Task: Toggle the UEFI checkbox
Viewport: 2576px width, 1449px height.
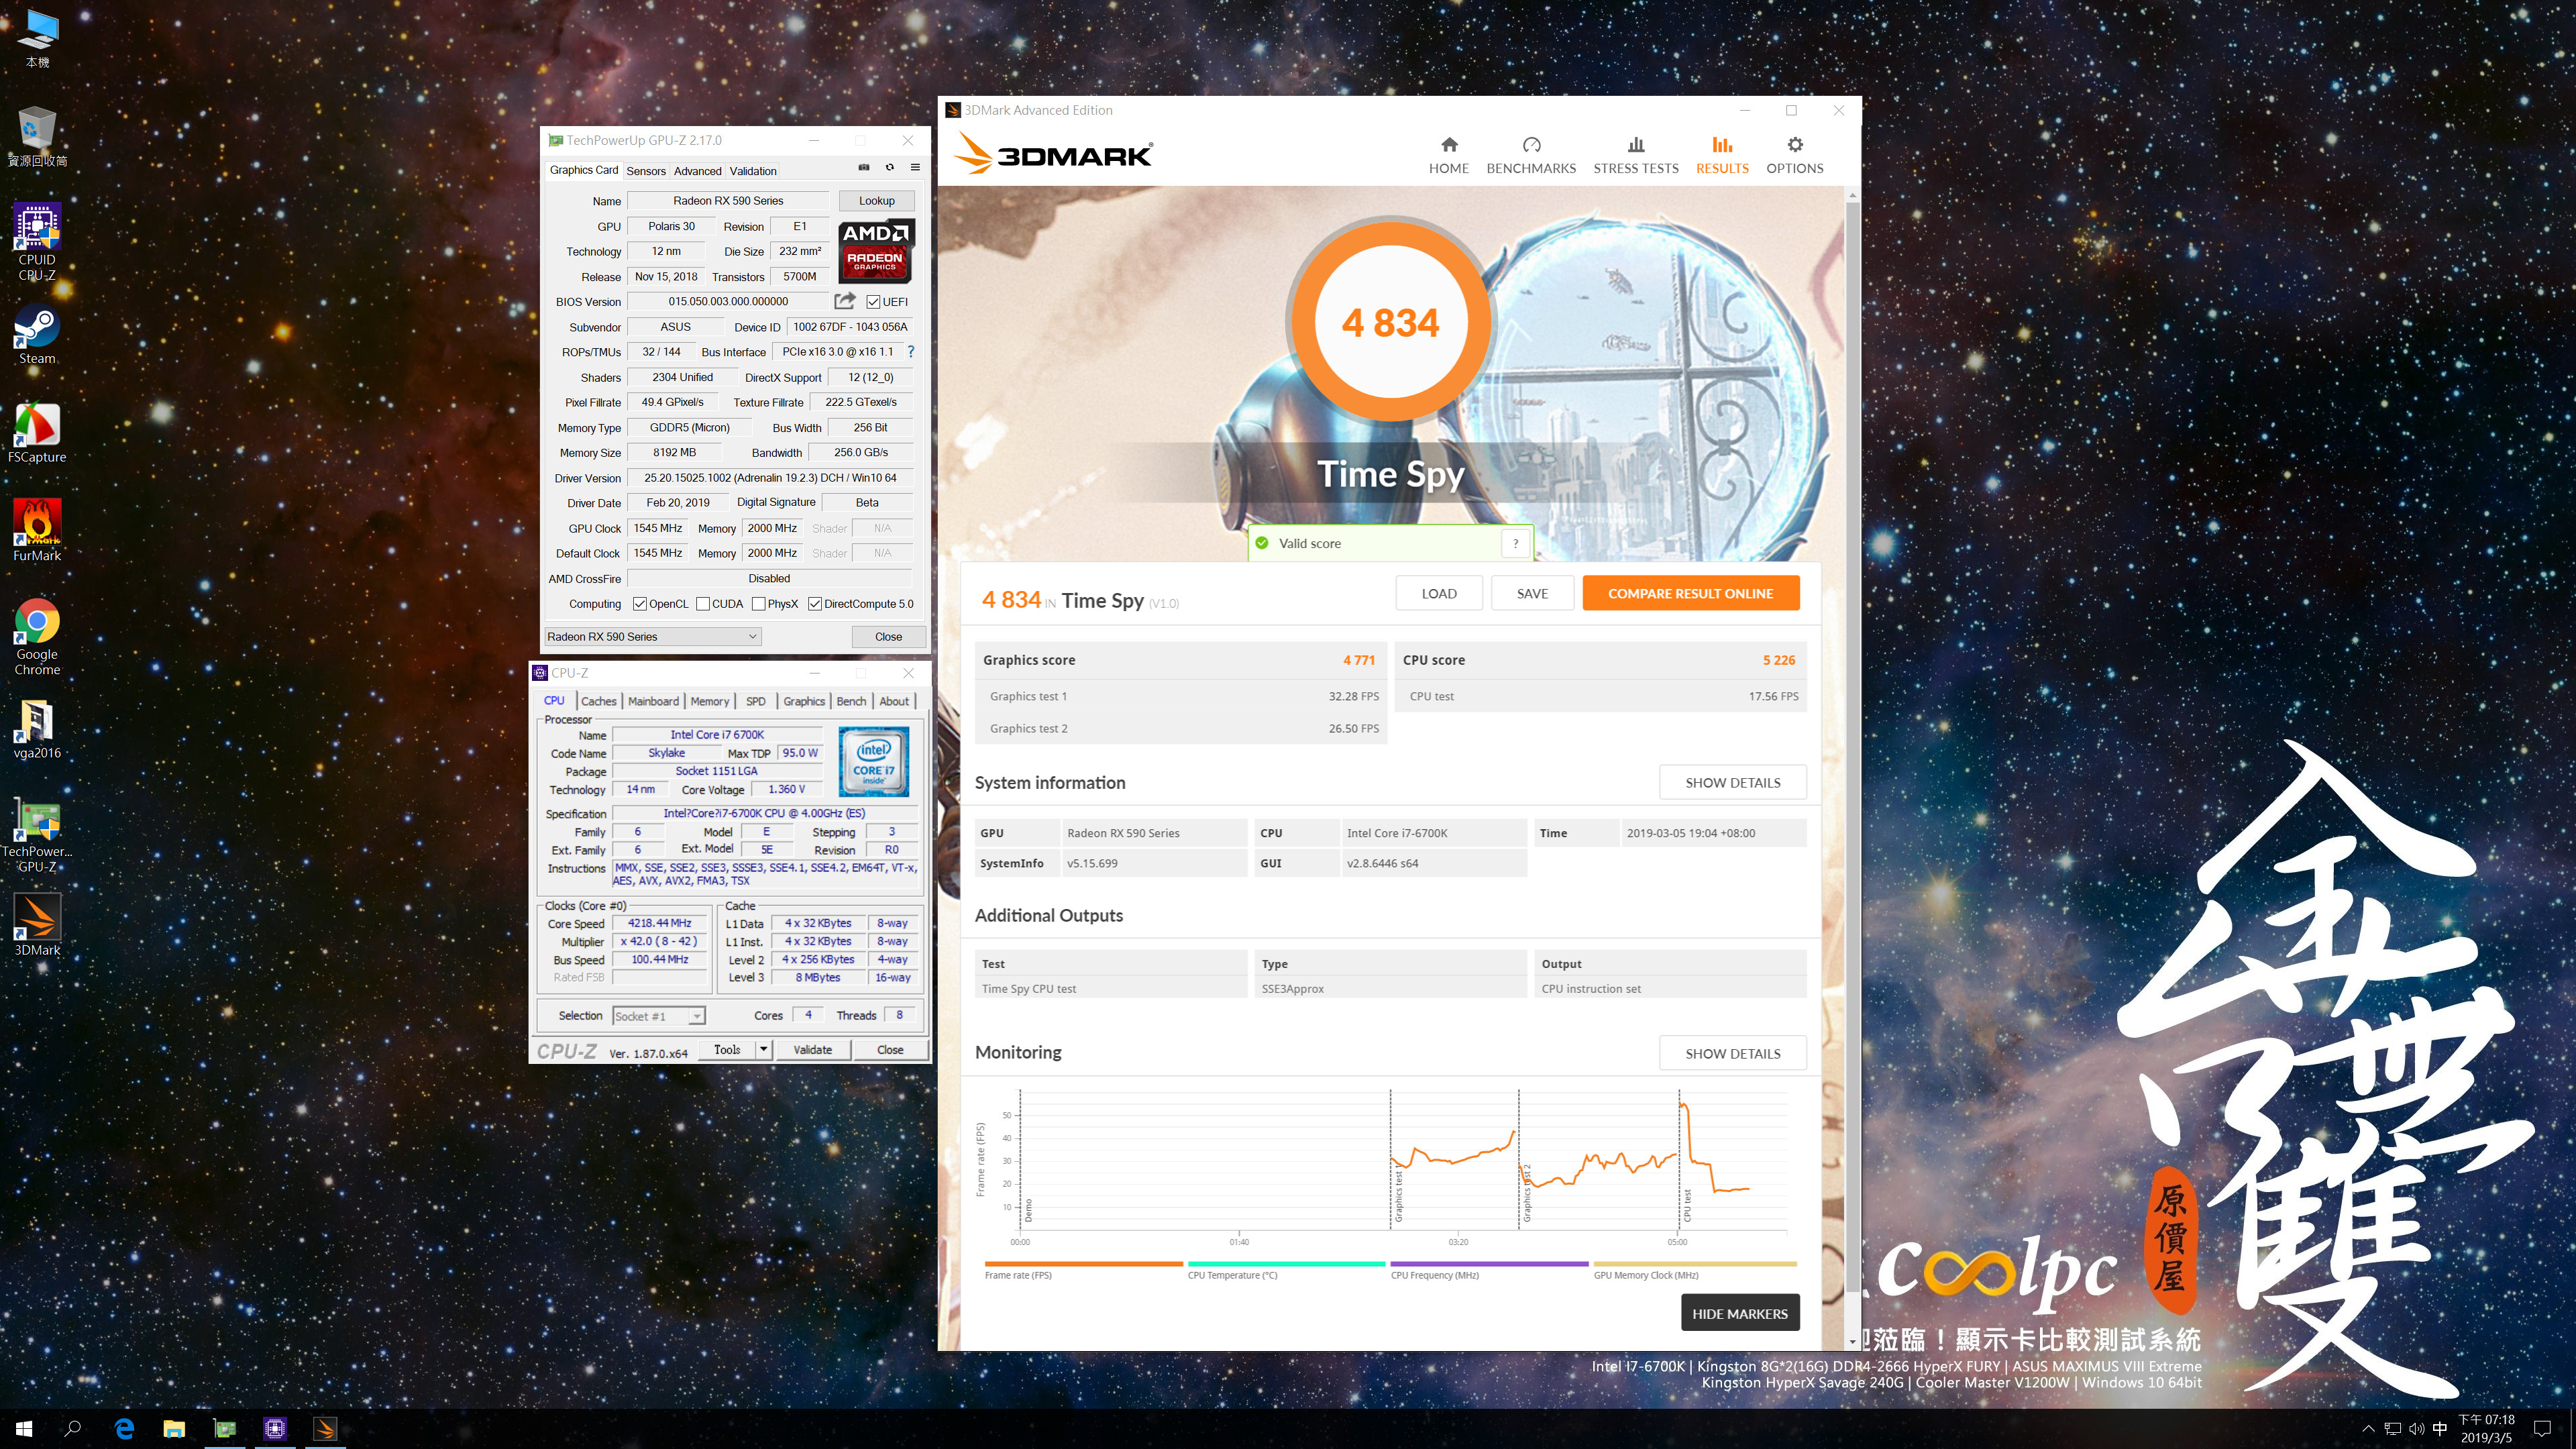Action: 873,302
